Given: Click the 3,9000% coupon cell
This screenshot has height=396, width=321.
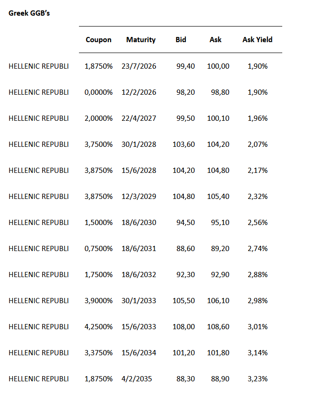Looking at the screenshot, I should click(98, 301).
